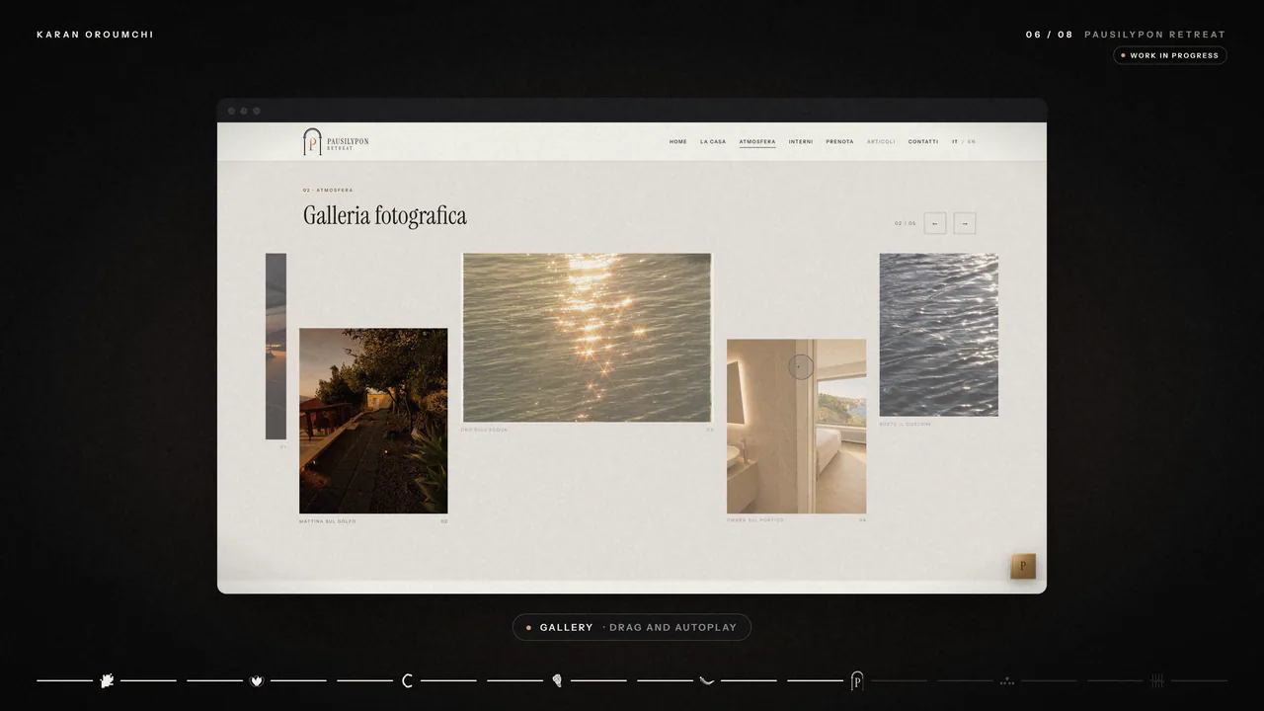Click the Mattina sul Golfo caption
1264x711 pixels.
pos(328,521)
